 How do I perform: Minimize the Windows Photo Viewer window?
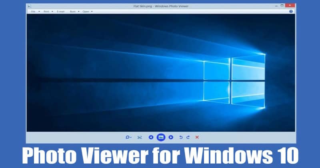coord(276,6)
